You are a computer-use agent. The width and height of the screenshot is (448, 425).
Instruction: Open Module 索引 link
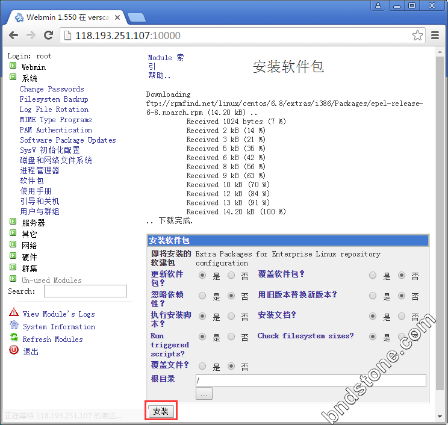tap(166, 62)
